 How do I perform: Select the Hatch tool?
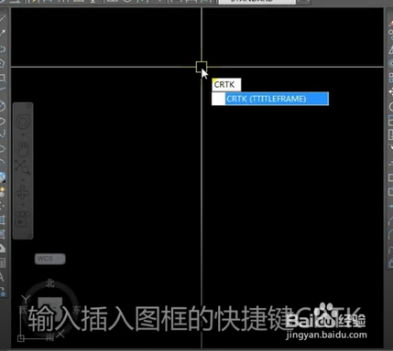[x=2, y=219]
